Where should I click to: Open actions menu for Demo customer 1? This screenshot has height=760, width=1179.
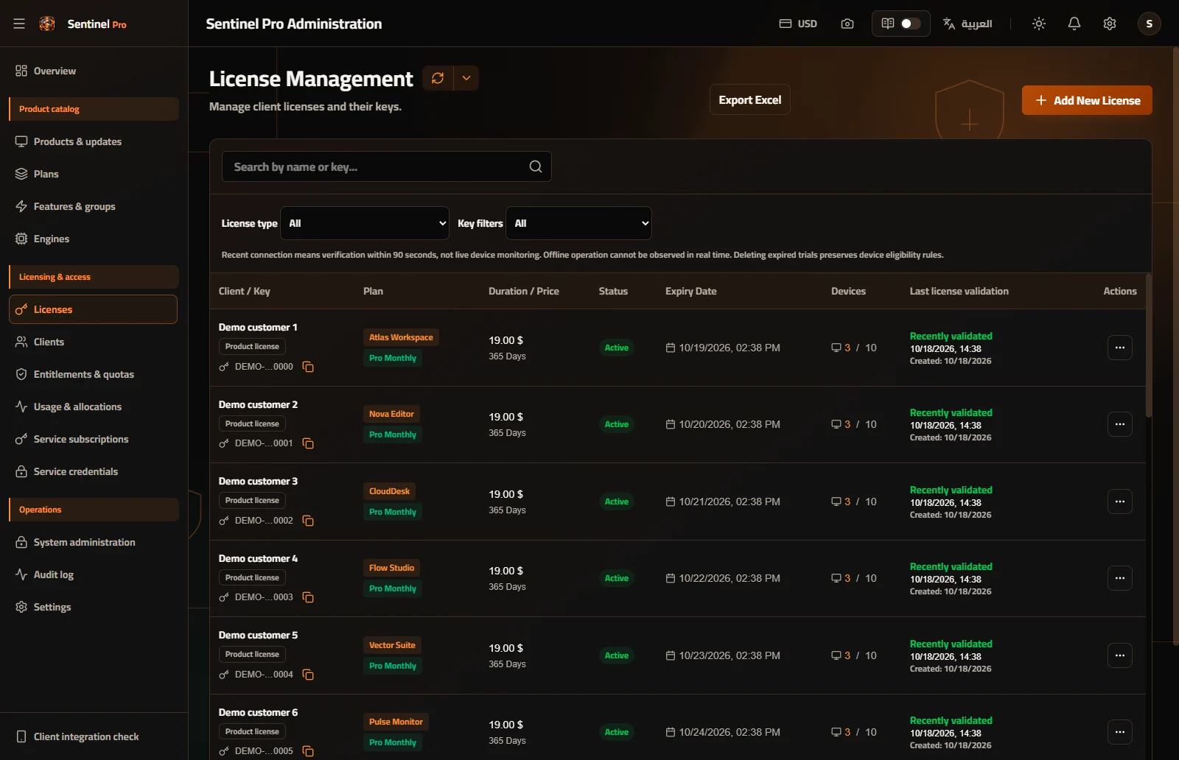pos(1120,348)
